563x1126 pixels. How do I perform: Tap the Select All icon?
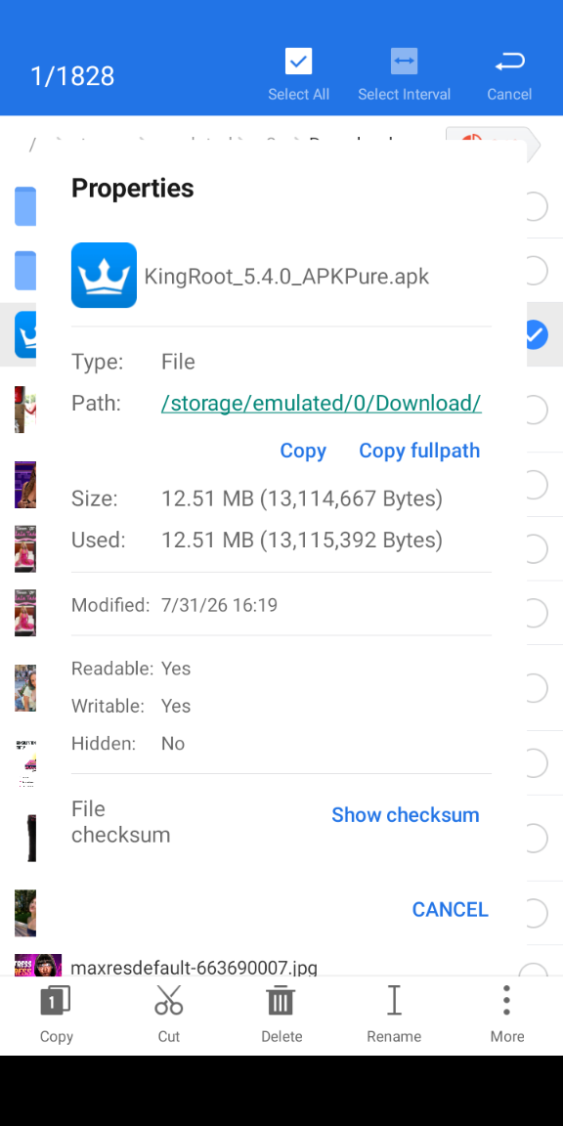pos(298,62)
